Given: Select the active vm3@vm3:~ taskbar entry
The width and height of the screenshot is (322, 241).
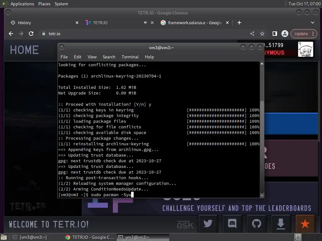Looking at the screenshot, I should tap(143, 237).
